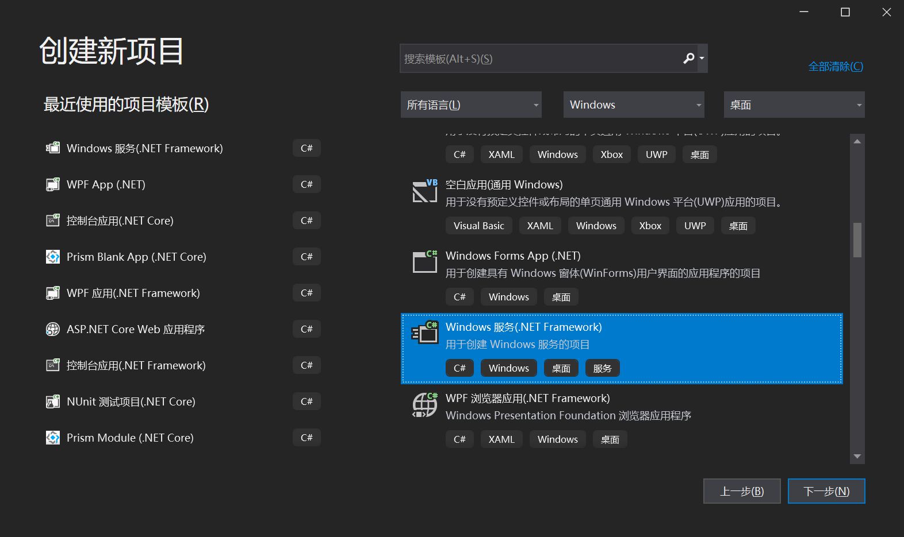The height and width of the screenshot is (537, 904).
Task: Click 全部清除 link to clear filters
Action: tap(836, 67)
